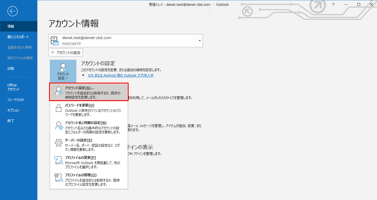Click the icon for プロファイルの管理
This screenshot has width=377, height=200.
[x=59, y=178]
